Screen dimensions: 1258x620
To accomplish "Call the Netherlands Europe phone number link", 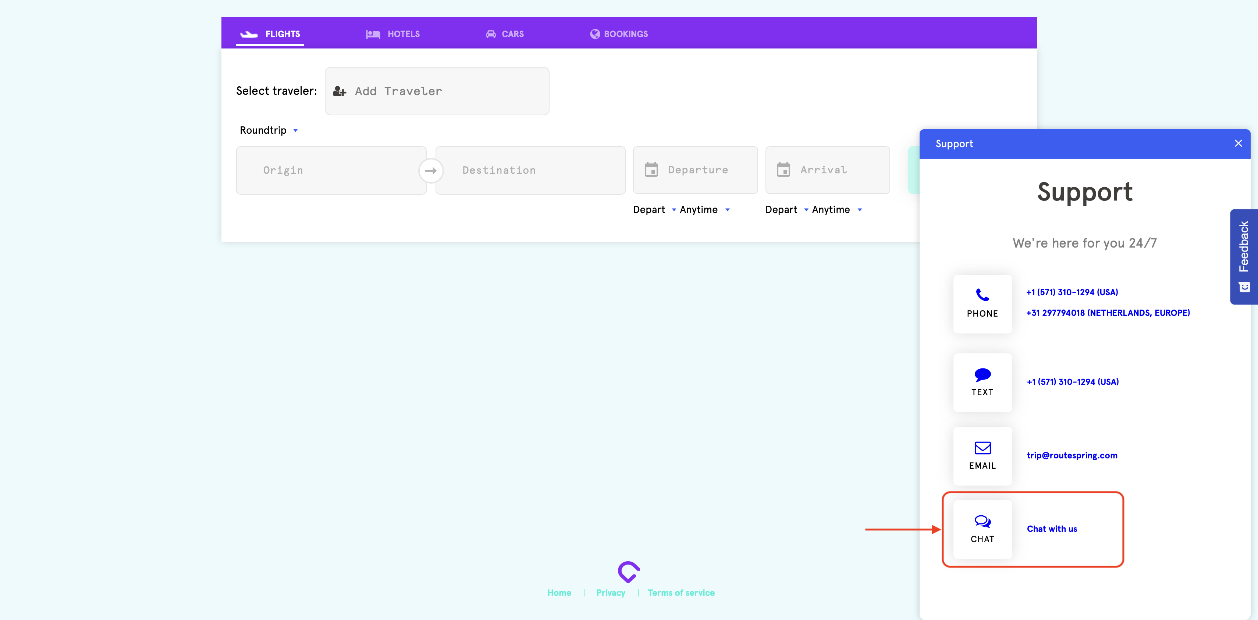I will (1108, 313).
